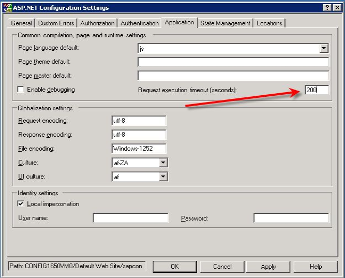Click the Enable debugging label
The image size is (345, 278).
click(x=51, y=90)
